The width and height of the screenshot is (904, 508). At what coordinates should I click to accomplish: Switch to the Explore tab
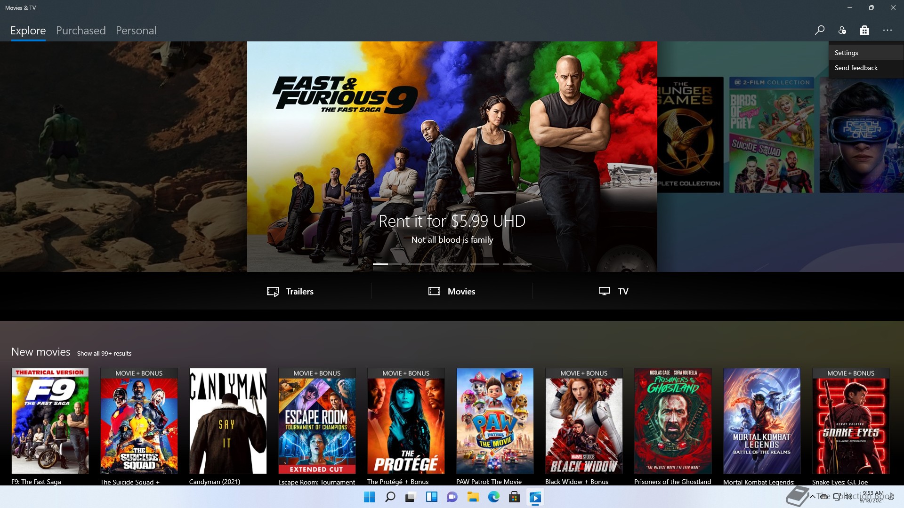pos(28,31)
